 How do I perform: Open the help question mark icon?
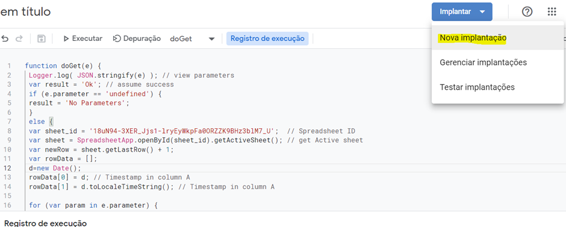pyautogui.click(x=527, y=12)
